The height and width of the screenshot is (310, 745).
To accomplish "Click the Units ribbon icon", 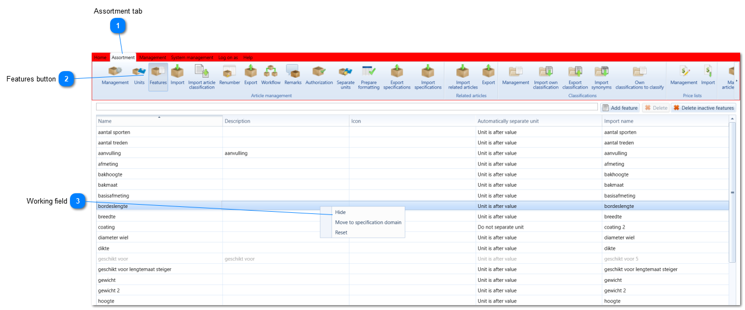I will pyautogui.click(x=139, y=75).
